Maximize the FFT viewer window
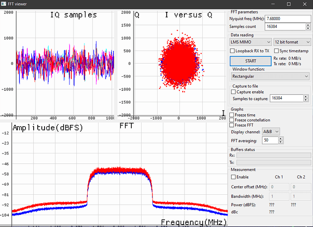The image size is (313, 227). (288, 4)
